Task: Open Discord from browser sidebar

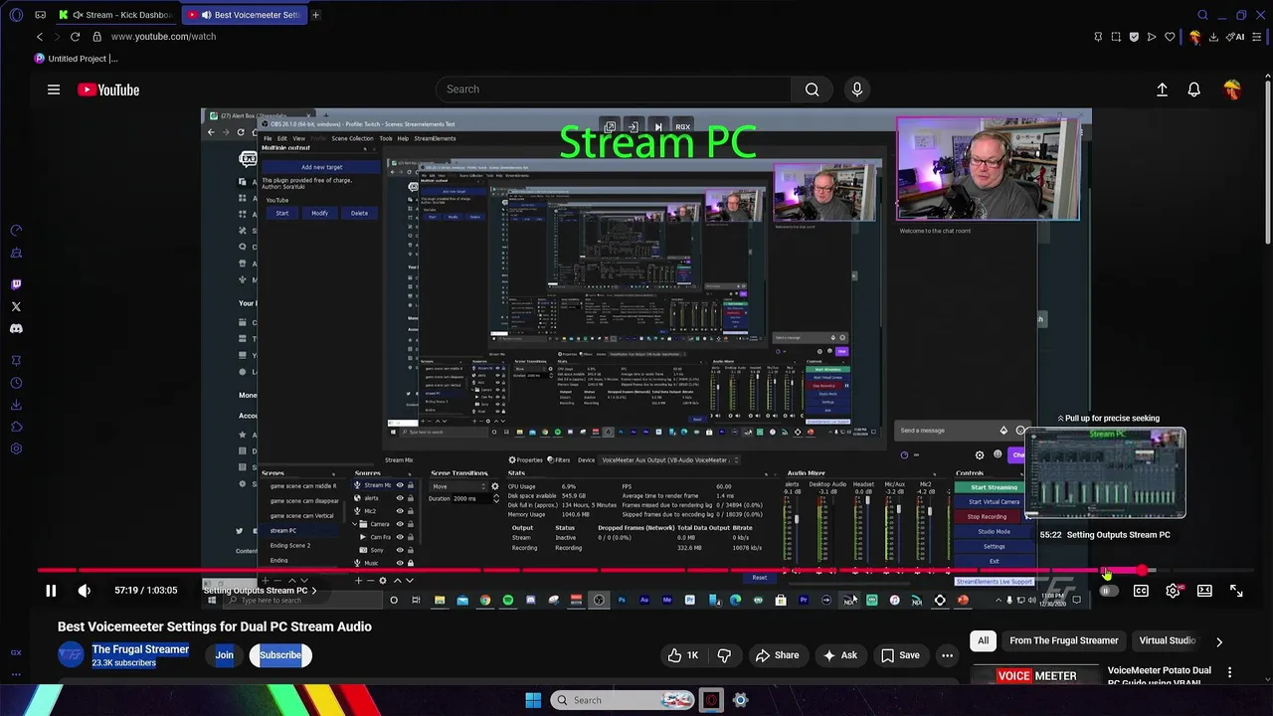Action: point(16,328)
